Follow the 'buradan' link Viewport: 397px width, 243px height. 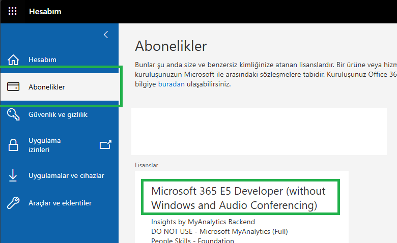(x=172, y=84)
